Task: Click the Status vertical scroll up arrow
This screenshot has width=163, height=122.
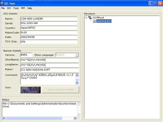Action: (x=79, y=104)
